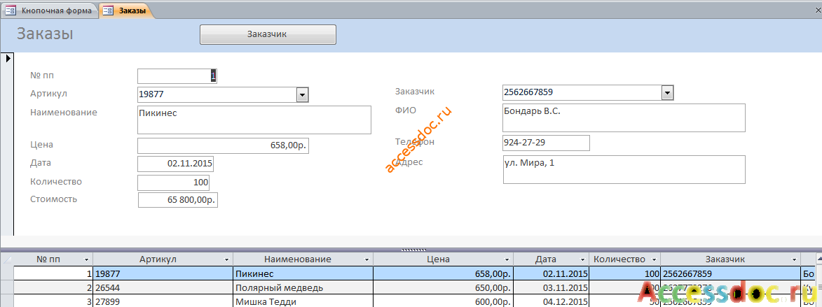The width and height of the screenshot is (822, 307).
Task: Click the record selector arrow at form left
Action: 8,59
